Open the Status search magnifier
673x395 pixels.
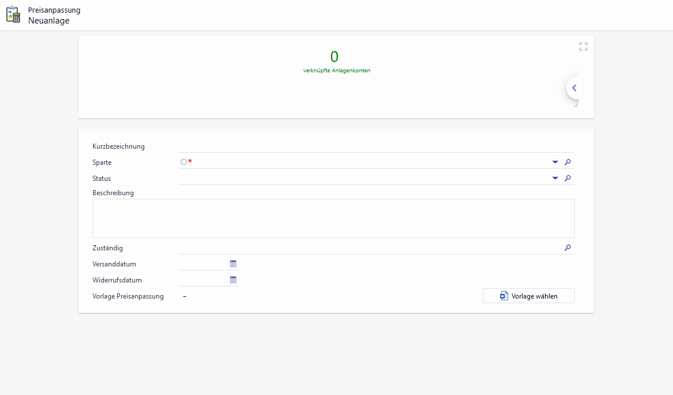(567, 179)
